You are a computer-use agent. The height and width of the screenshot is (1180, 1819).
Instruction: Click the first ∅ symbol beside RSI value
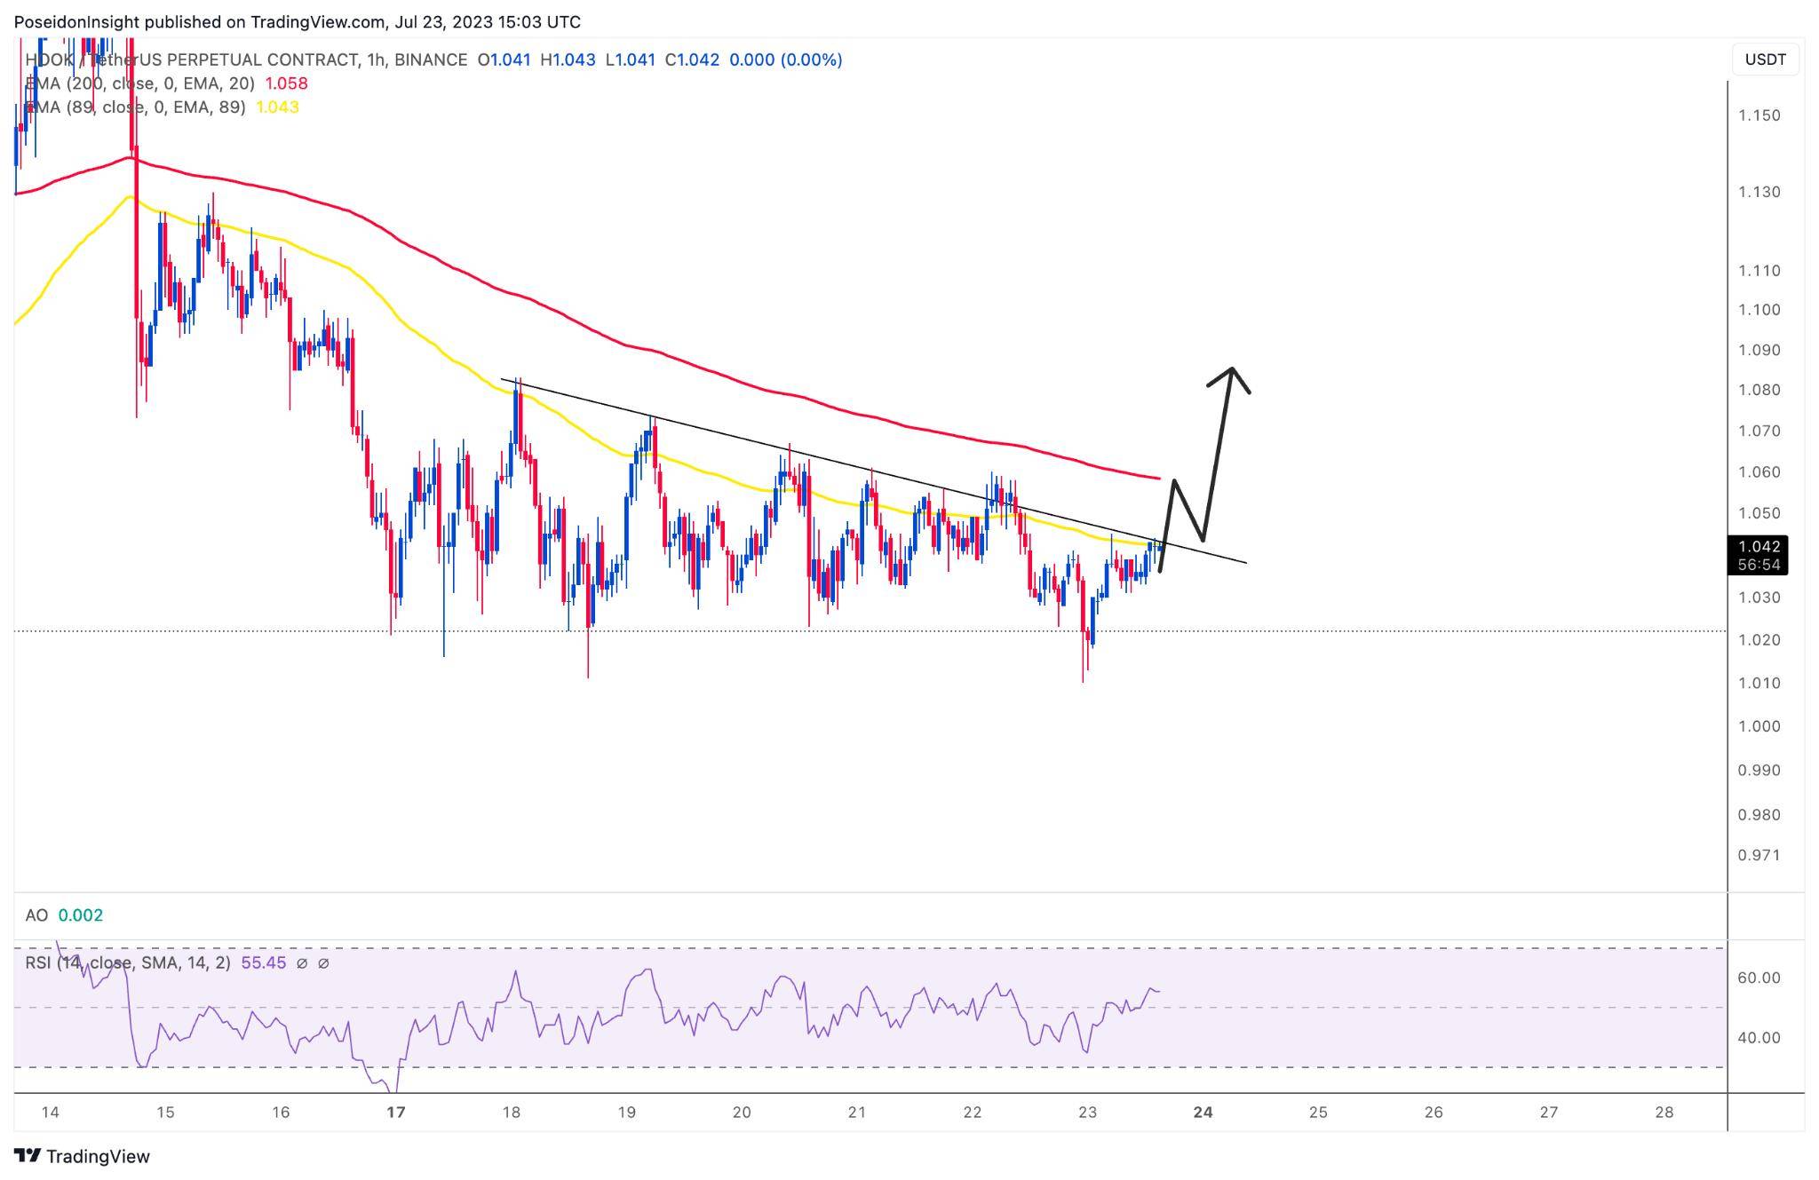tap(302, 962)
